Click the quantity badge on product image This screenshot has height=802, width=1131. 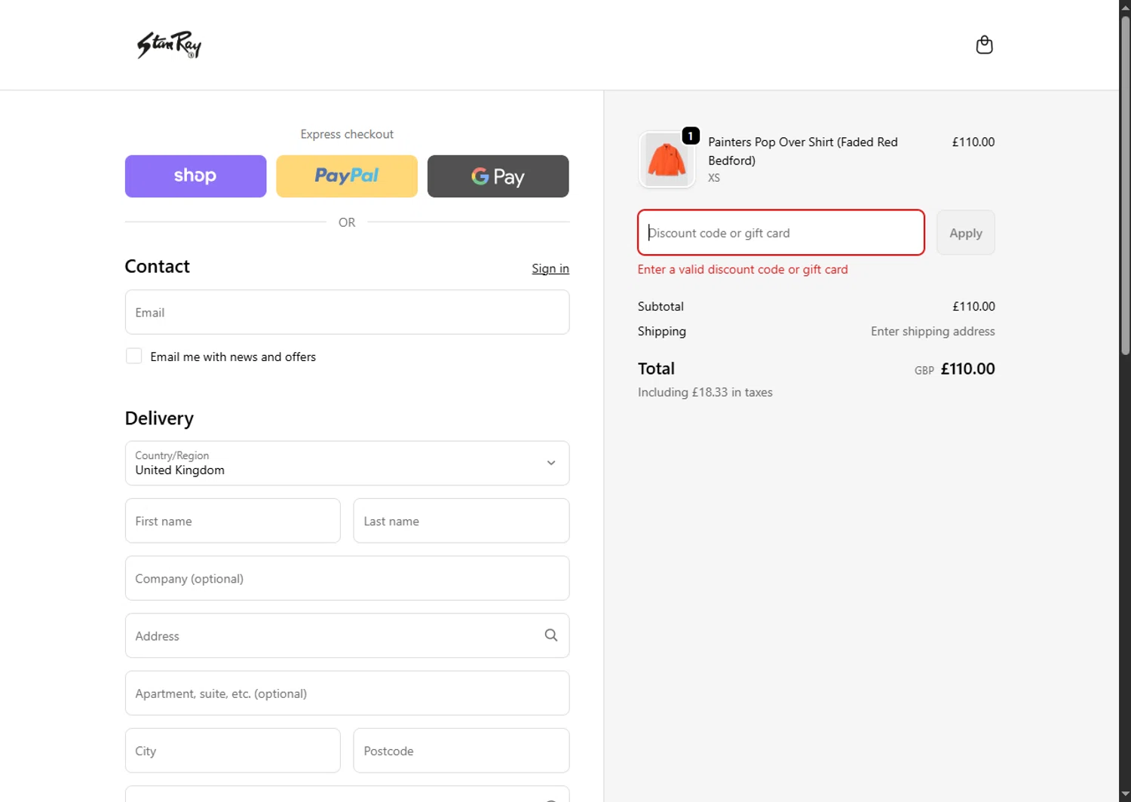coord(691,136)
